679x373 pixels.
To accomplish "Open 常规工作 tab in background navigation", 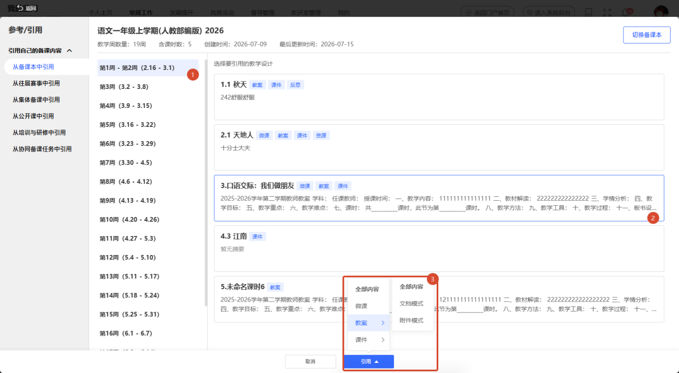I will 141,12.
